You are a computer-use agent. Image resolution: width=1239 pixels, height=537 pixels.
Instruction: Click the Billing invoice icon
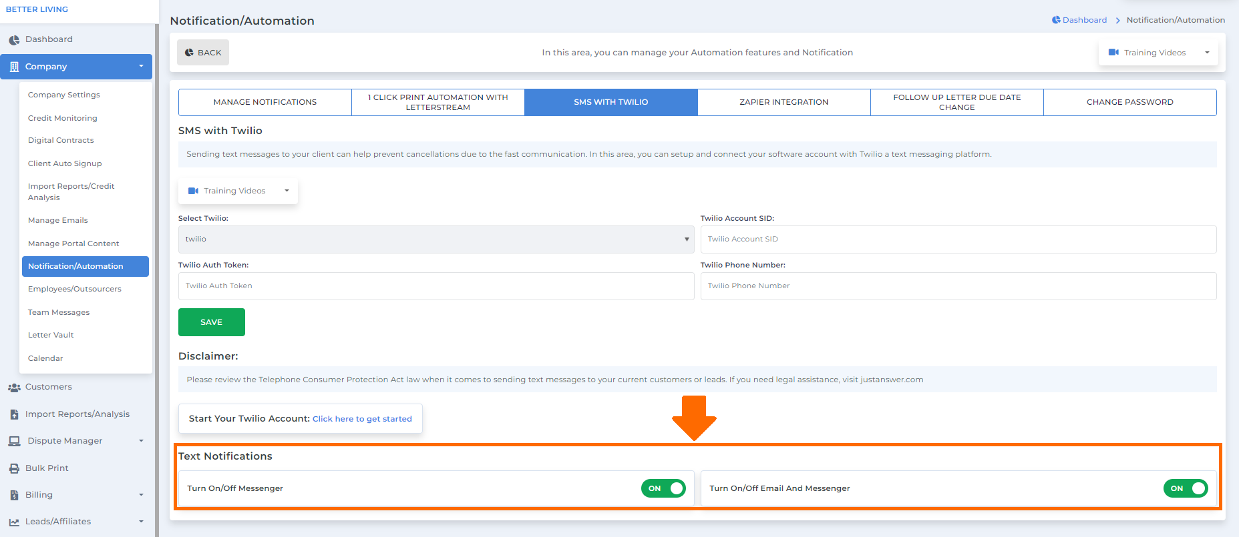(14, 495)
